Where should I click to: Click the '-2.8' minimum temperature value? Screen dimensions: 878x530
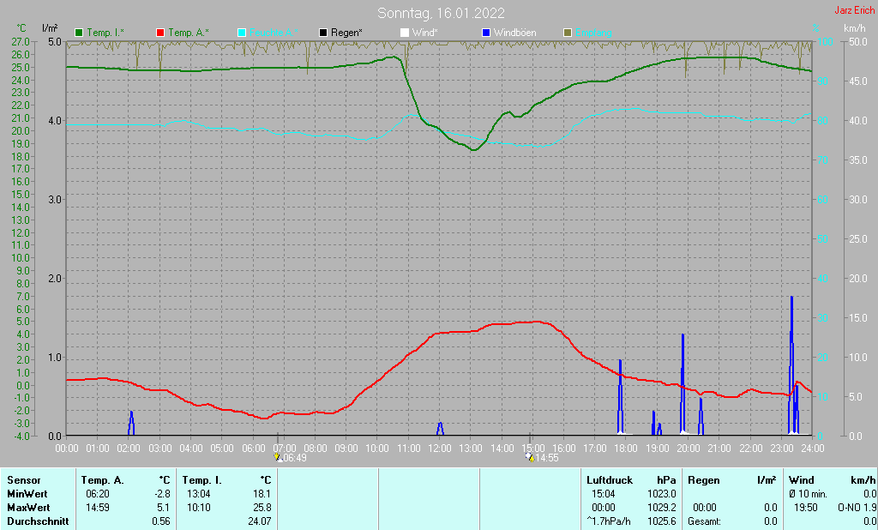[162, 494]
